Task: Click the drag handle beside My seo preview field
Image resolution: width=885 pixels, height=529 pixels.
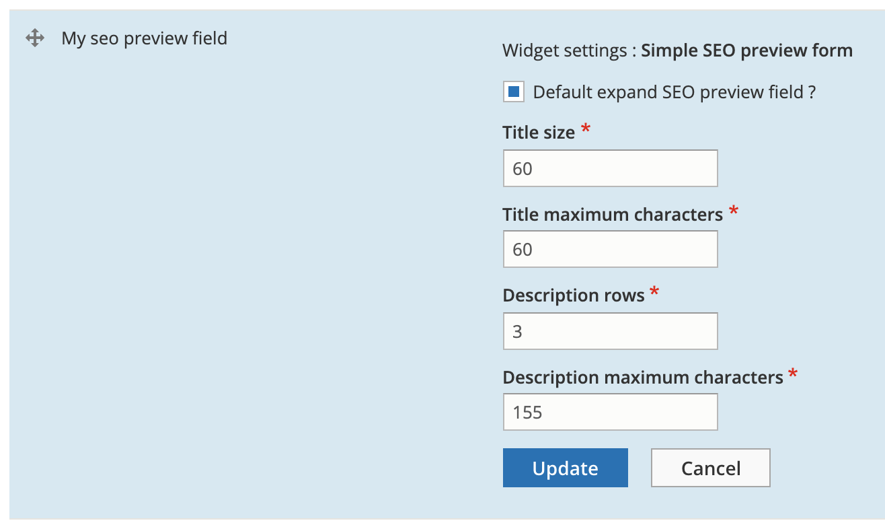Action: pos(34,38)
